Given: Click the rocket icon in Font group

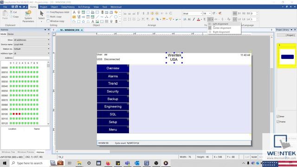Looking at the screenshot, I should (x=220, y=13).
